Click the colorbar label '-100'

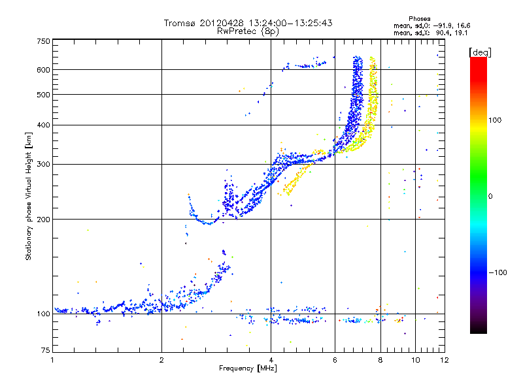click(498, 272)
